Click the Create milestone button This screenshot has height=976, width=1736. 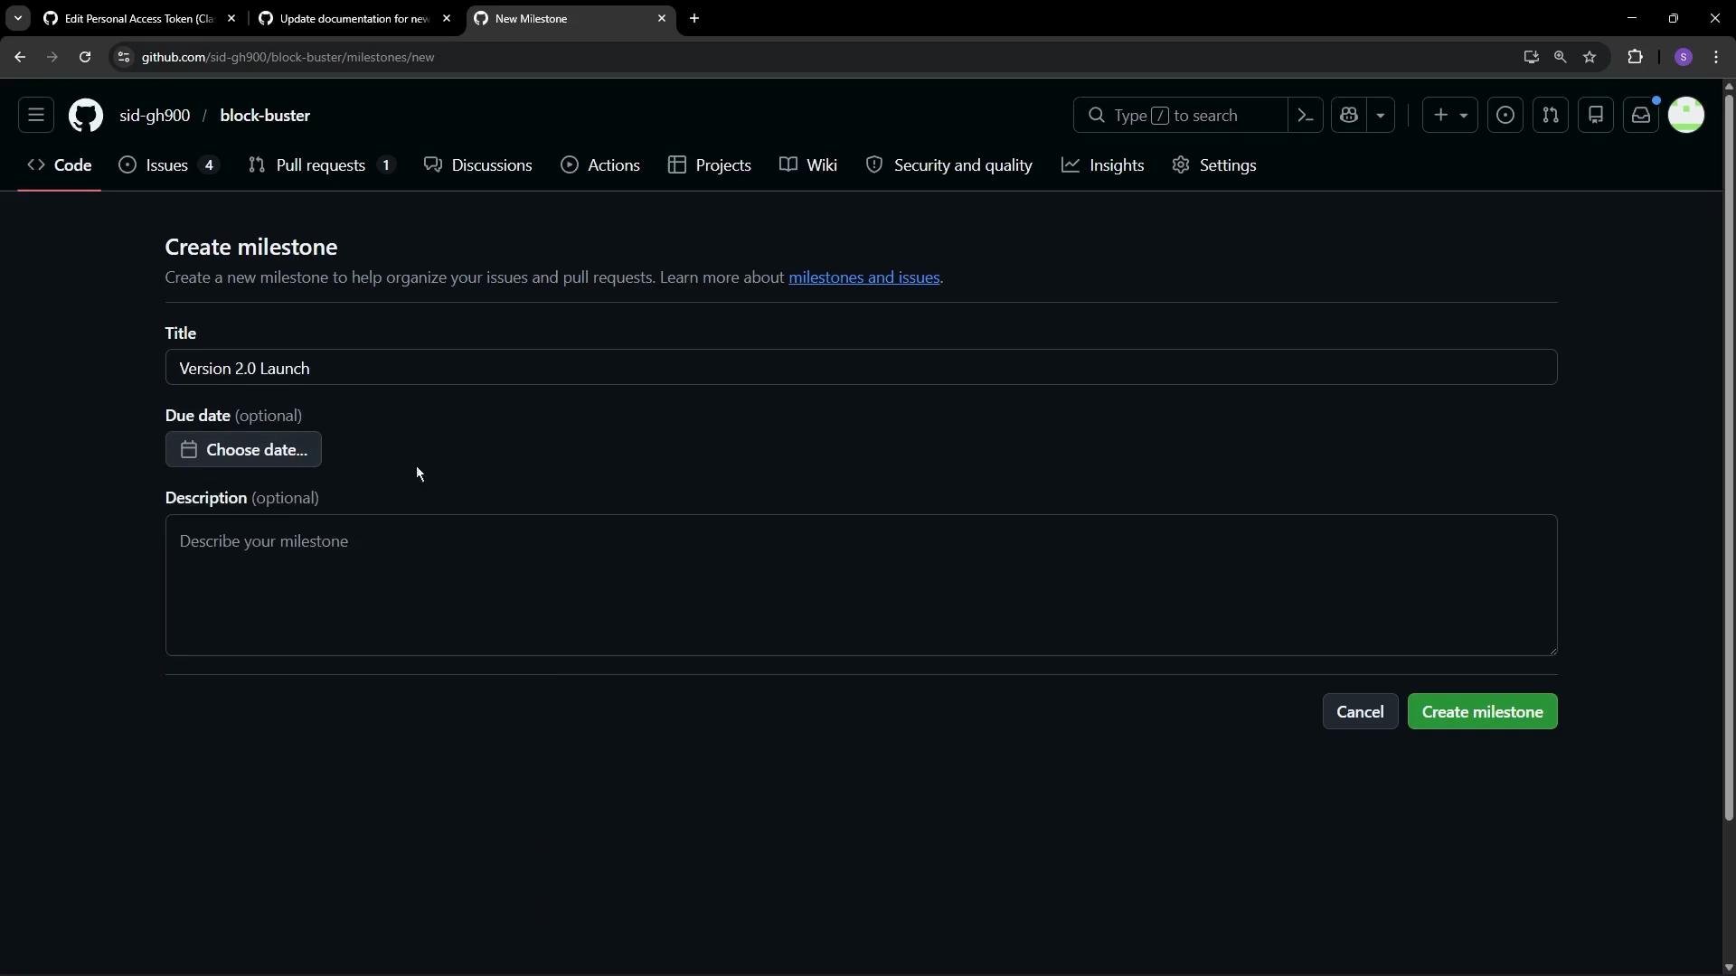[1482, 711]
